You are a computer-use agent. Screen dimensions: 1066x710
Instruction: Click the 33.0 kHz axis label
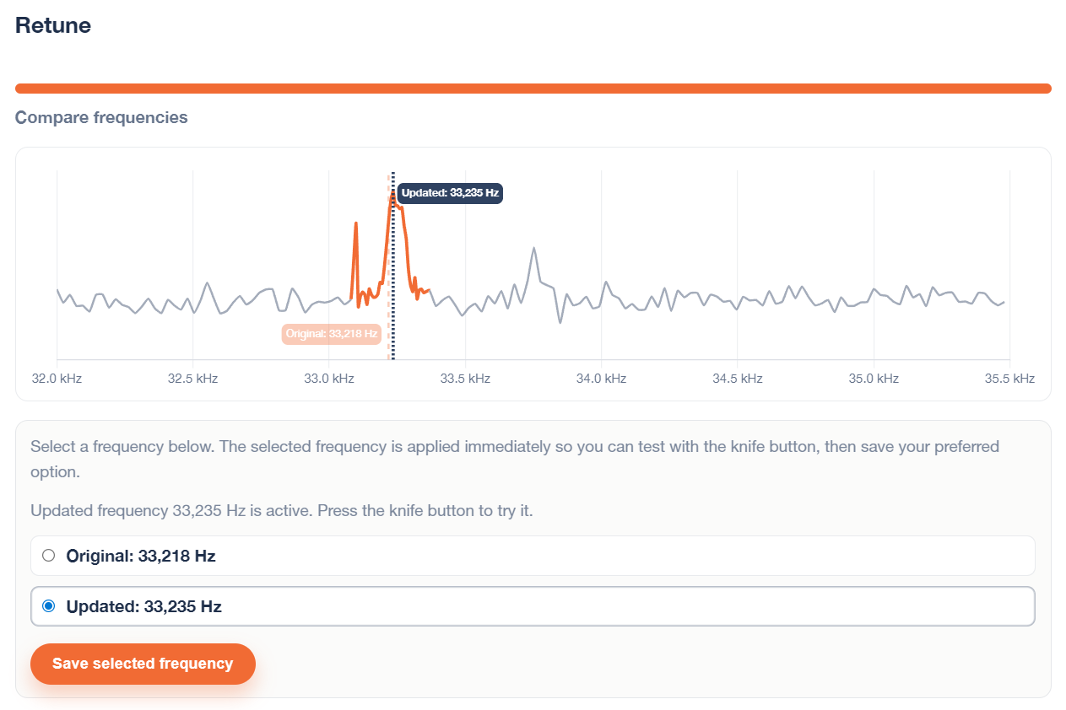329,379
